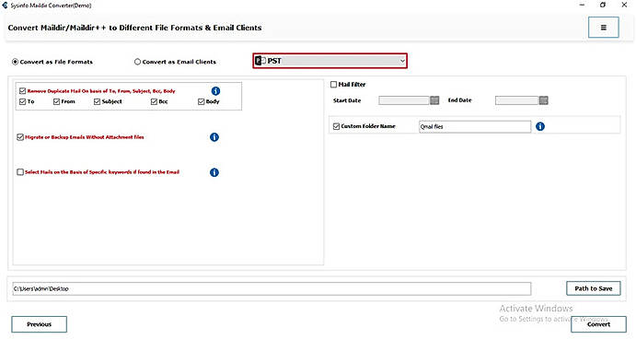Click the Path to Save button

tap(594, 288)
